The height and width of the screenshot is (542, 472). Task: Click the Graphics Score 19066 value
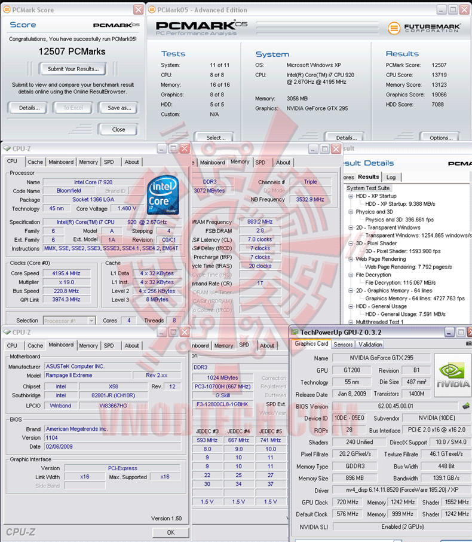click(439, 95)
